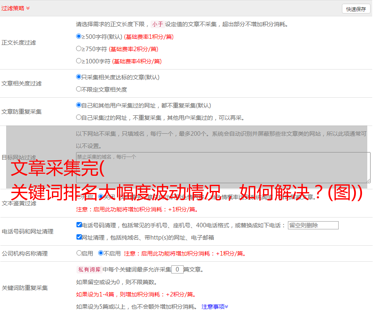This screenshot has height=314, width=373.
Task: Select 关闭 for 文本鉴黄过滤
Action: pos(101,197)
